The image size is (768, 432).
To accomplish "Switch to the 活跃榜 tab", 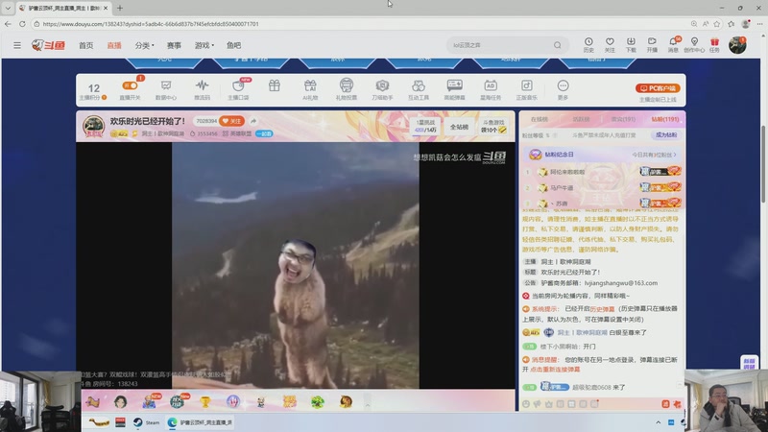I will [581, 119].
